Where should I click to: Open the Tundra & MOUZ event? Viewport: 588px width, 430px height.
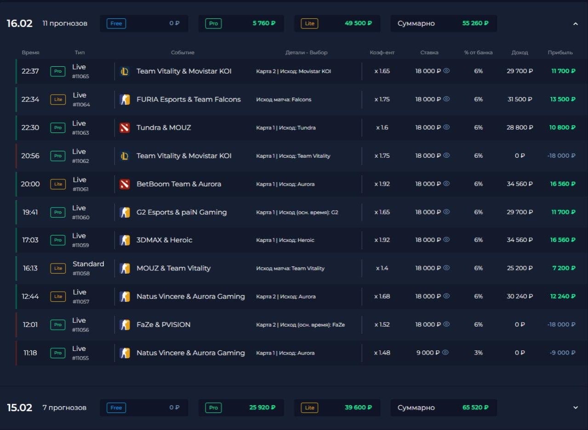click(164, 127)
